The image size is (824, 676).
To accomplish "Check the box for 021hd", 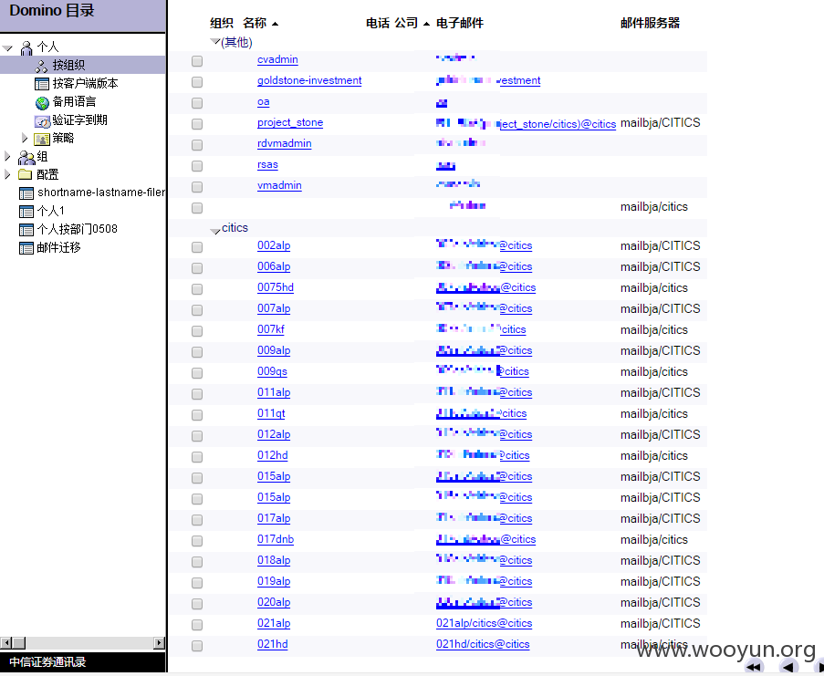I will pos(197,646).
